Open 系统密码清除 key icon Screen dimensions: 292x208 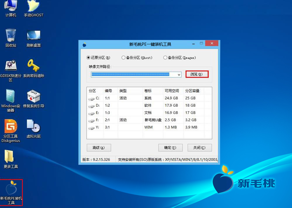click(x=34, y=68)
